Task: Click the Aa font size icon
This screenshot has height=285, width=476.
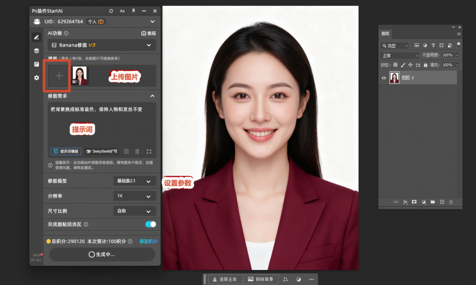Action: [x=122, y=11]
